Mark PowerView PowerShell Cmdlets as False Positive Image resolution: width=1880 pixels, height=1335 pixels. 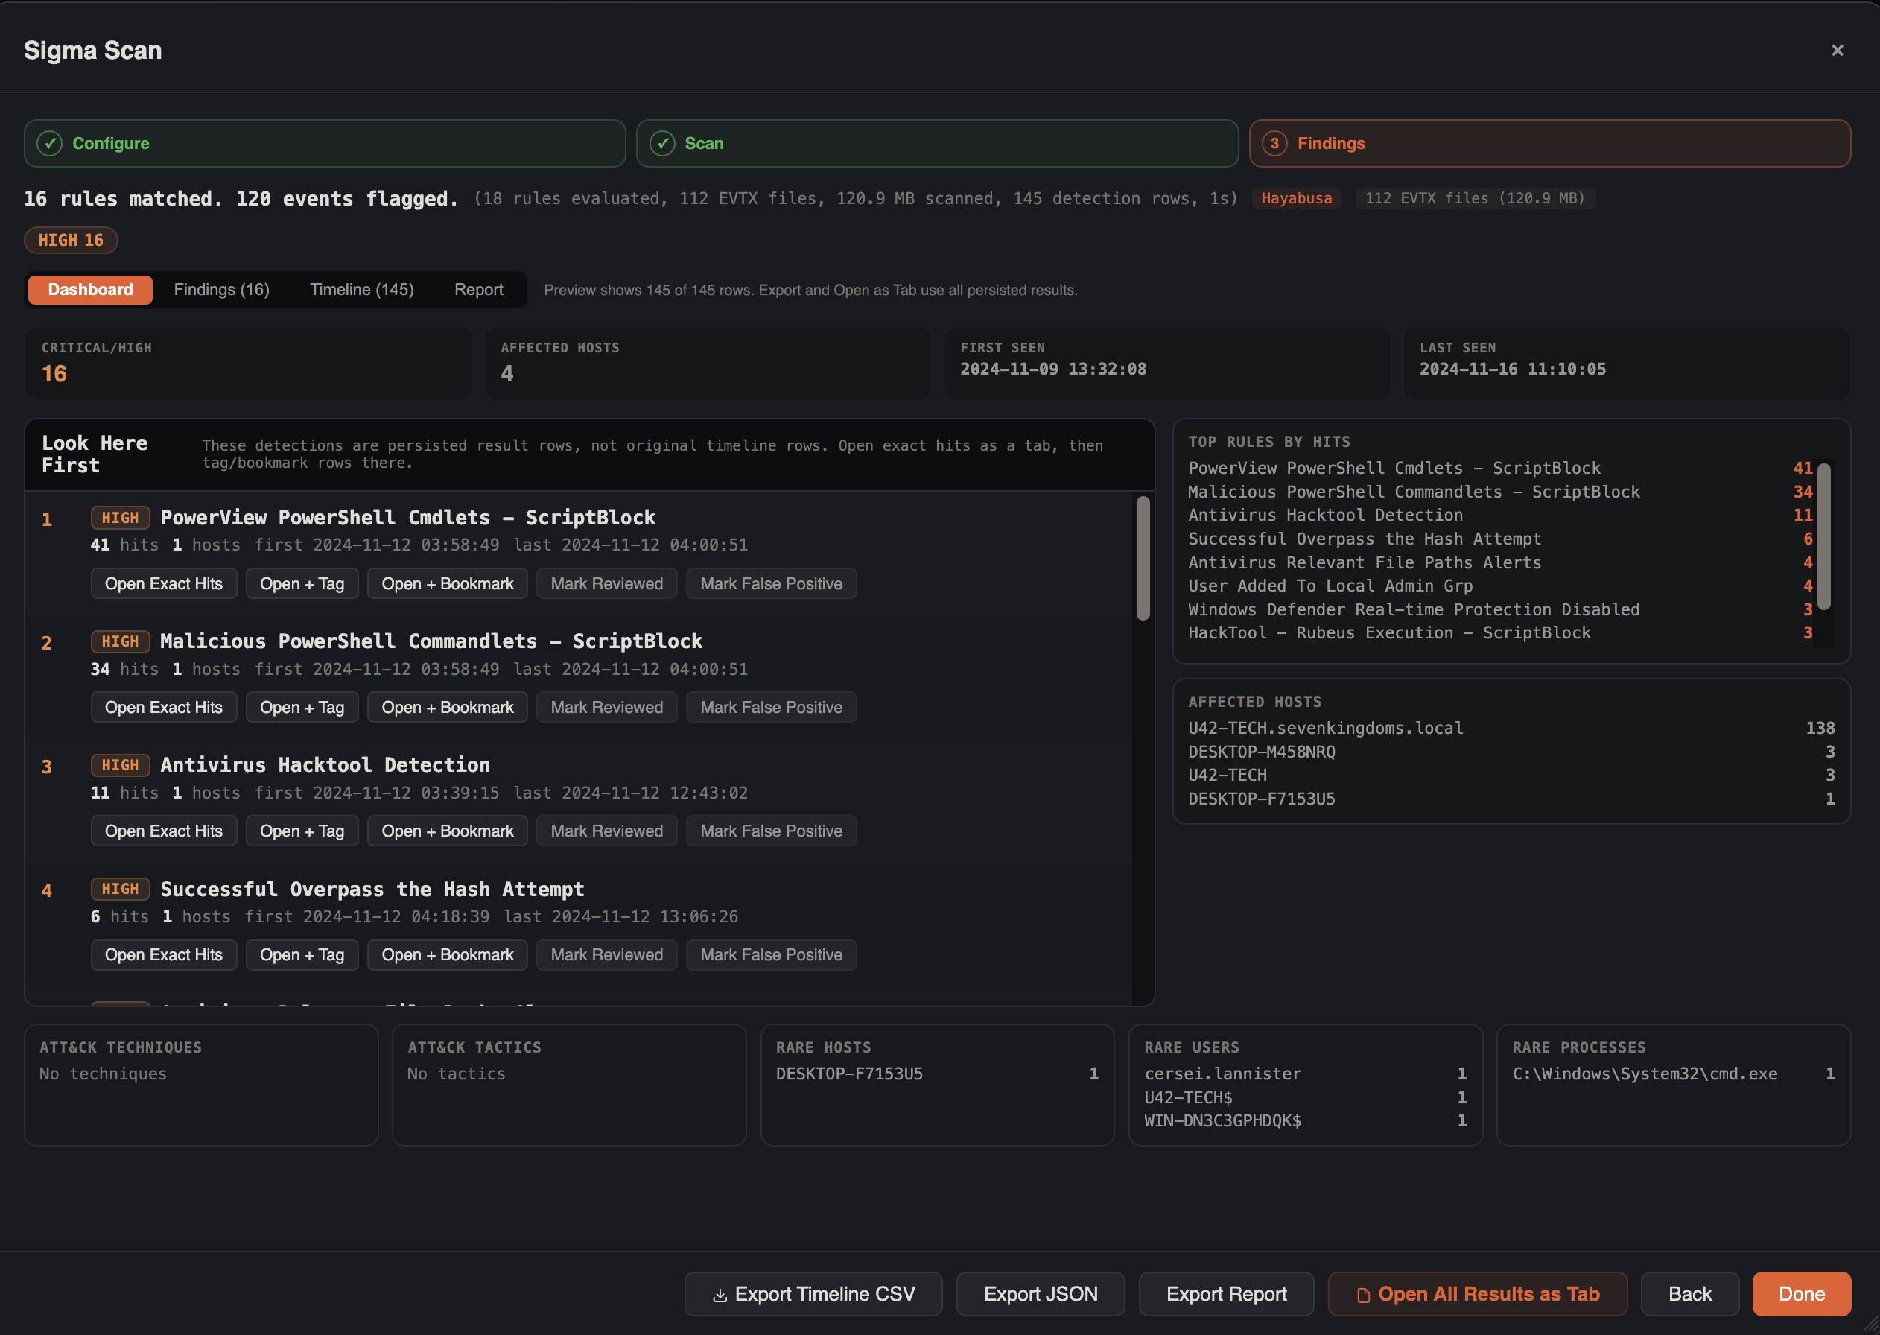(x=772, y=583)
